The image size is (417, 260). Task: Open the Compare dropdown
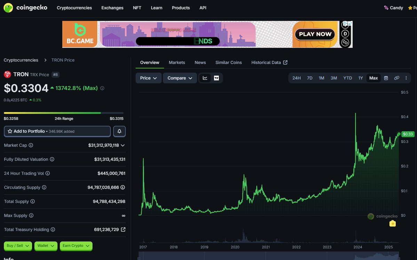(x=180, y=78)
